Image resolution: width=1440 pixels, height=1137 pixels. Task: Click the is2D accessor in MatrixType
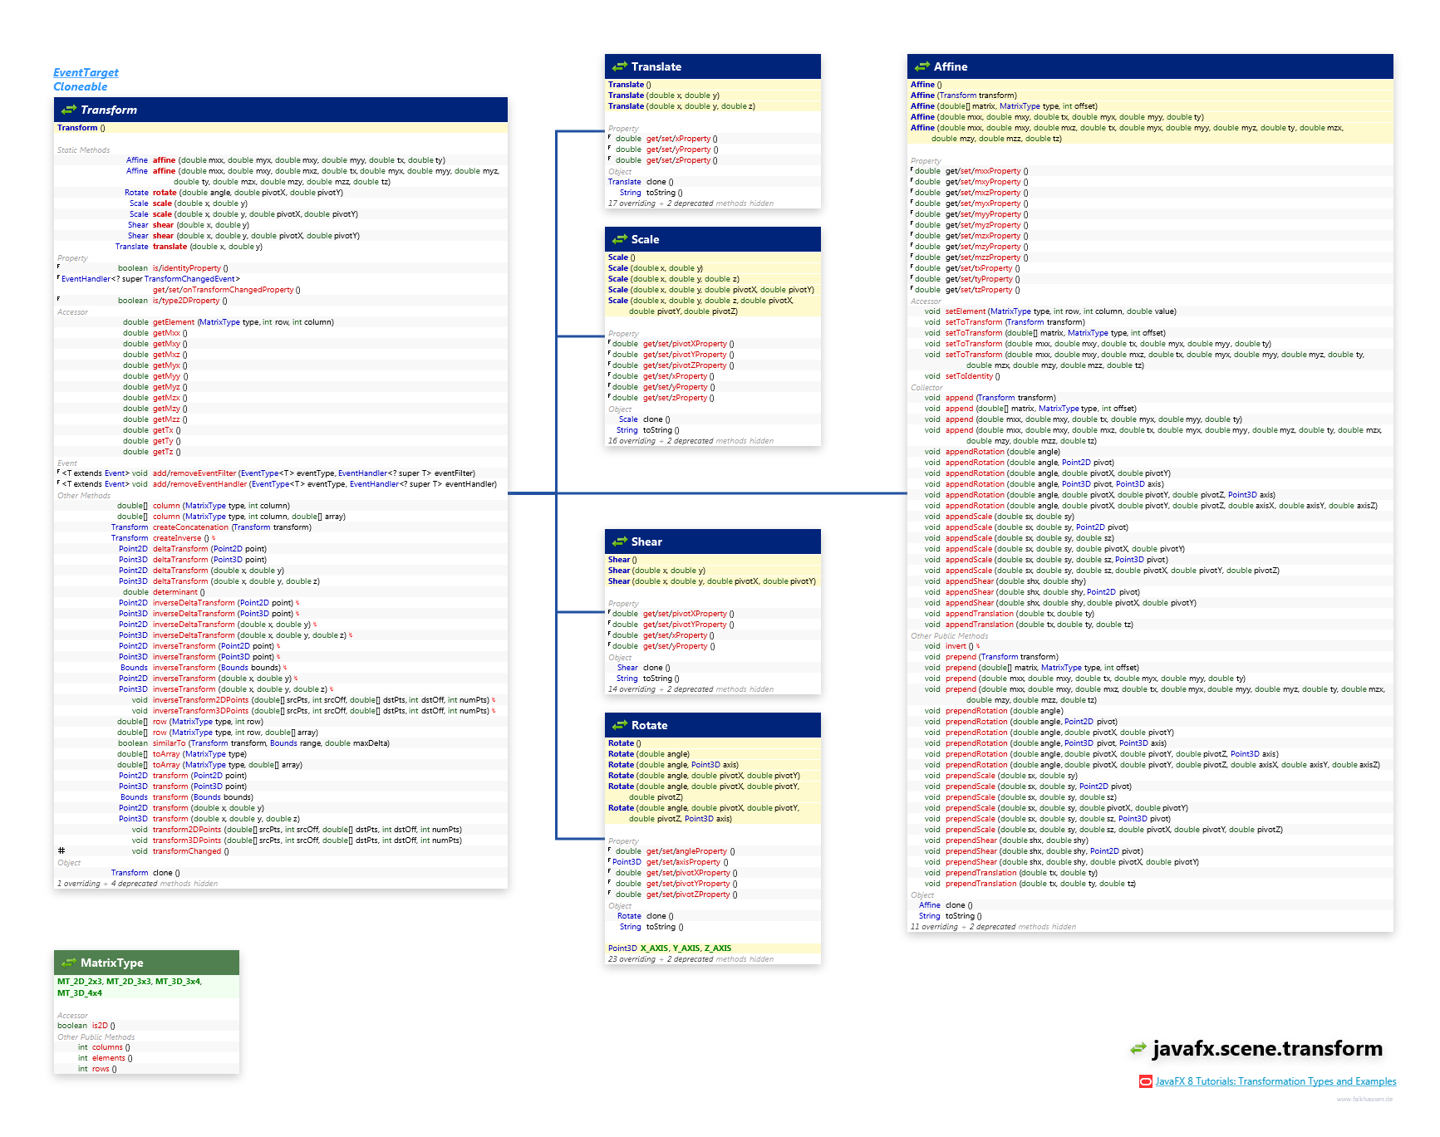[x=100, y=1026]
